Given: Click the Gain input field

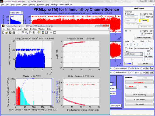Looking at the screenshot, I should pos(128,45).
